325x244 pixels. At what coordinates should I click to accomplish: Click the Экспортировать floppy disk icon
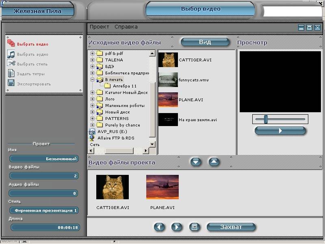(x=11, y=83)
